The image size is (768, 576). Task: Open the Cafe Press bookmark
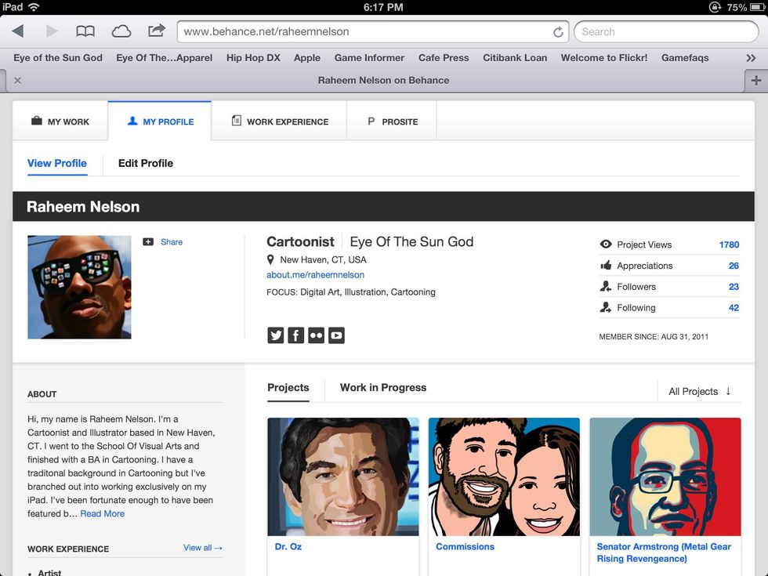click(x=444, y=58)
